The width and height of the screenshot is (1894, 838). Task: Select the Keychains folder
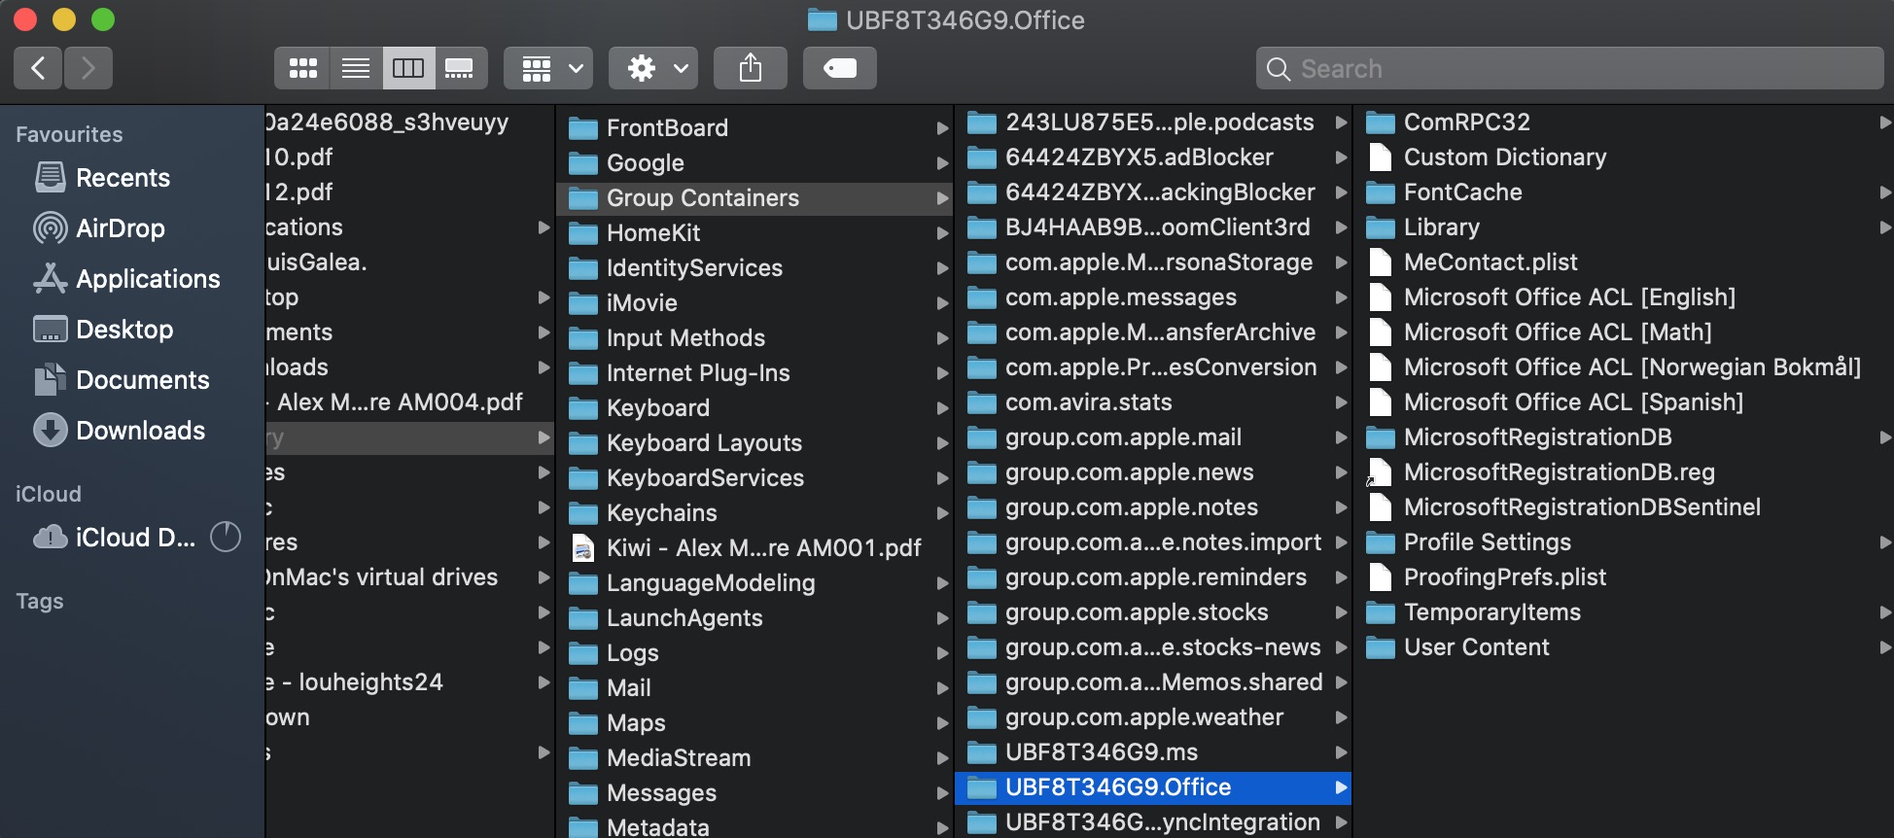click(754, 512)
